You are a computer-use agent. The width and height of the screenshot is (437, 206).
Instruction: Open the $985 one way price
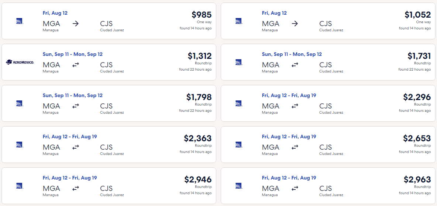202,15
